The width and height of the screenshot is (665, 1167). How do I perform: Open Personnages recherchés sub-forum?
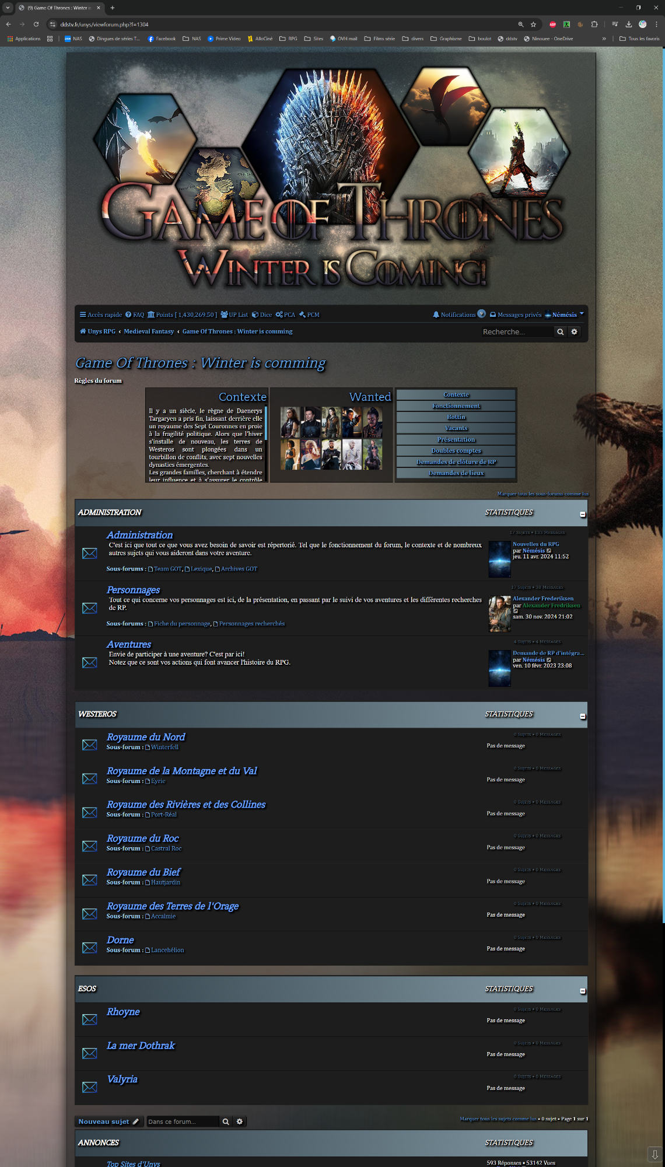249,624
